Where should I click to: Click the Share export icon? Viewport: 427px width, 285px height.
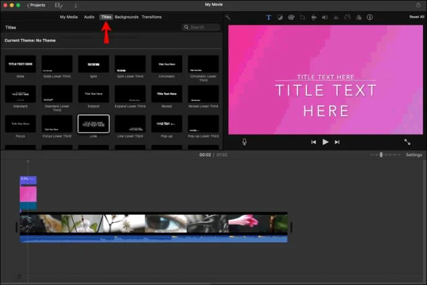tap(418, 5)
